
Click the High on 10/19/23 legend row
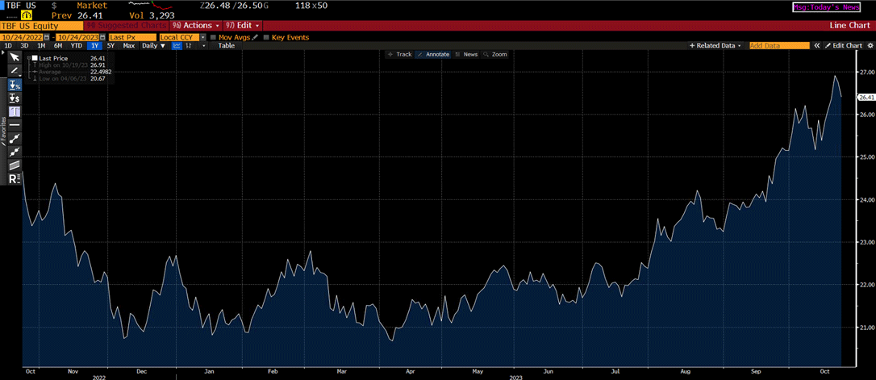pyautogui.click(x=71, y=65)
